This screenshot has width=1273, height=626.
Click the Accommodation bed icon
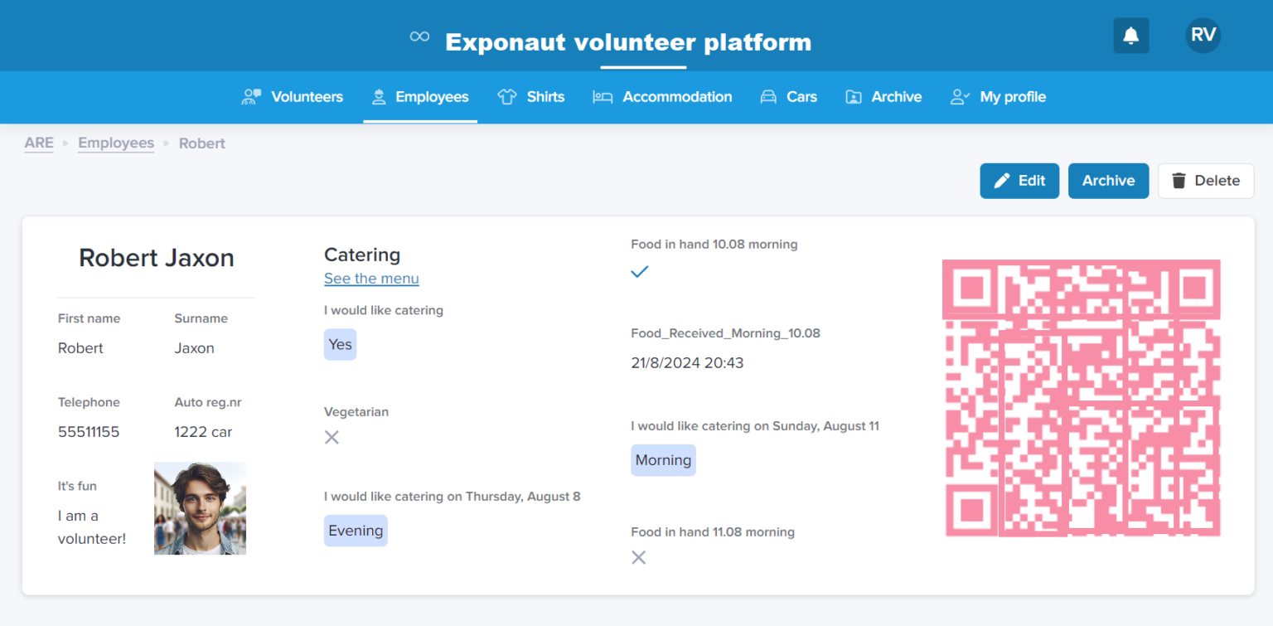click(603, 97)
